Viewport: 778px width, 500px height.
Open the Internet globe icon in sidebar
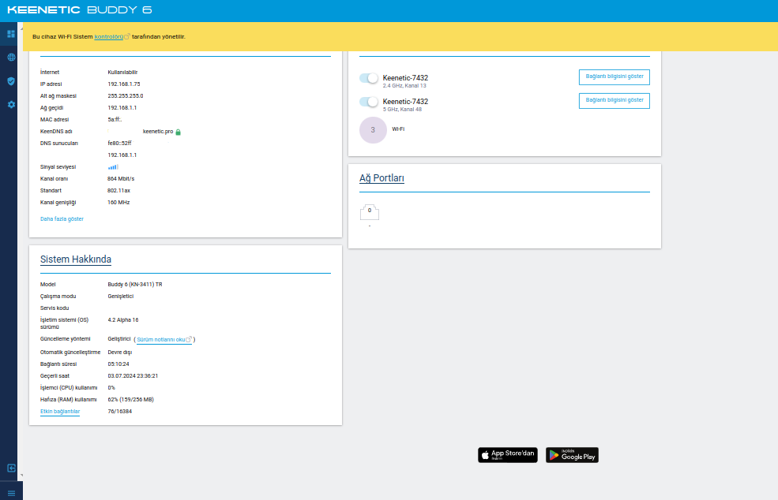[11, 58]
